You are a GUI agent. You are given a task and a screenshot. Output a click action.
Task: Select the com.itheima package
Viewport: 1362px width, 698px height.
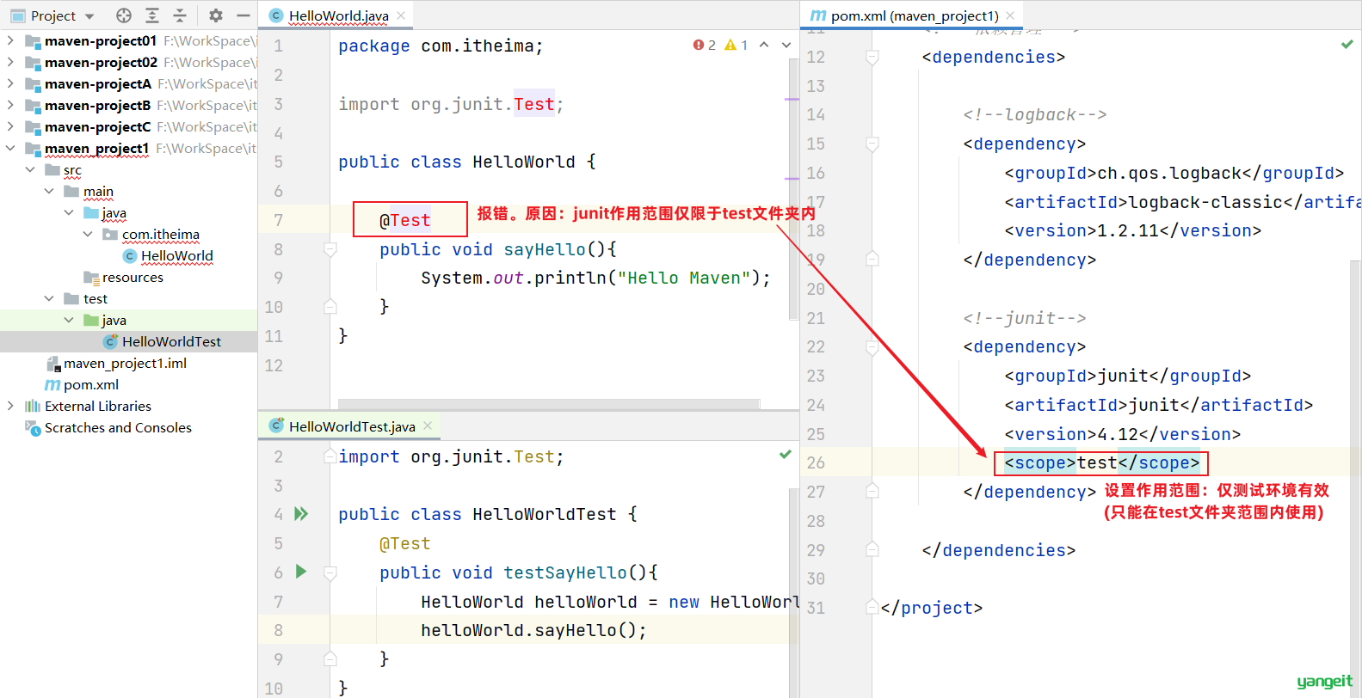coord(160,234)
